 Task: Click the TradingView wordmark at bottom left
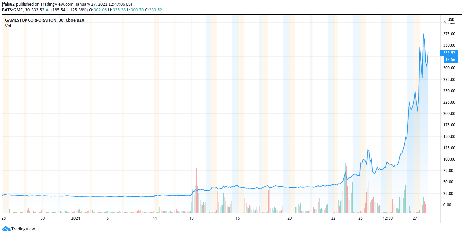click(x=23, y=229)
